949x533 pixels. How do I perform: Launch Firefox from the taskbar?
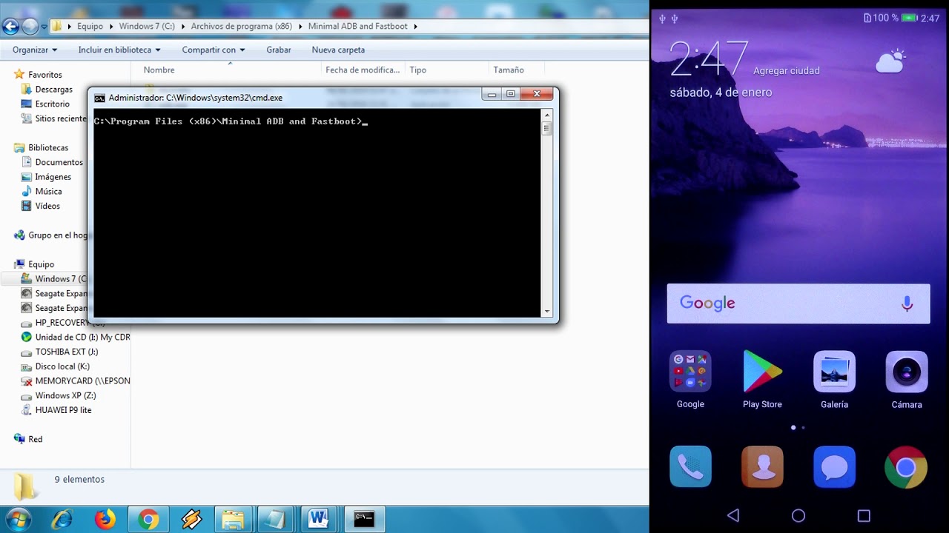click(105, 520)
